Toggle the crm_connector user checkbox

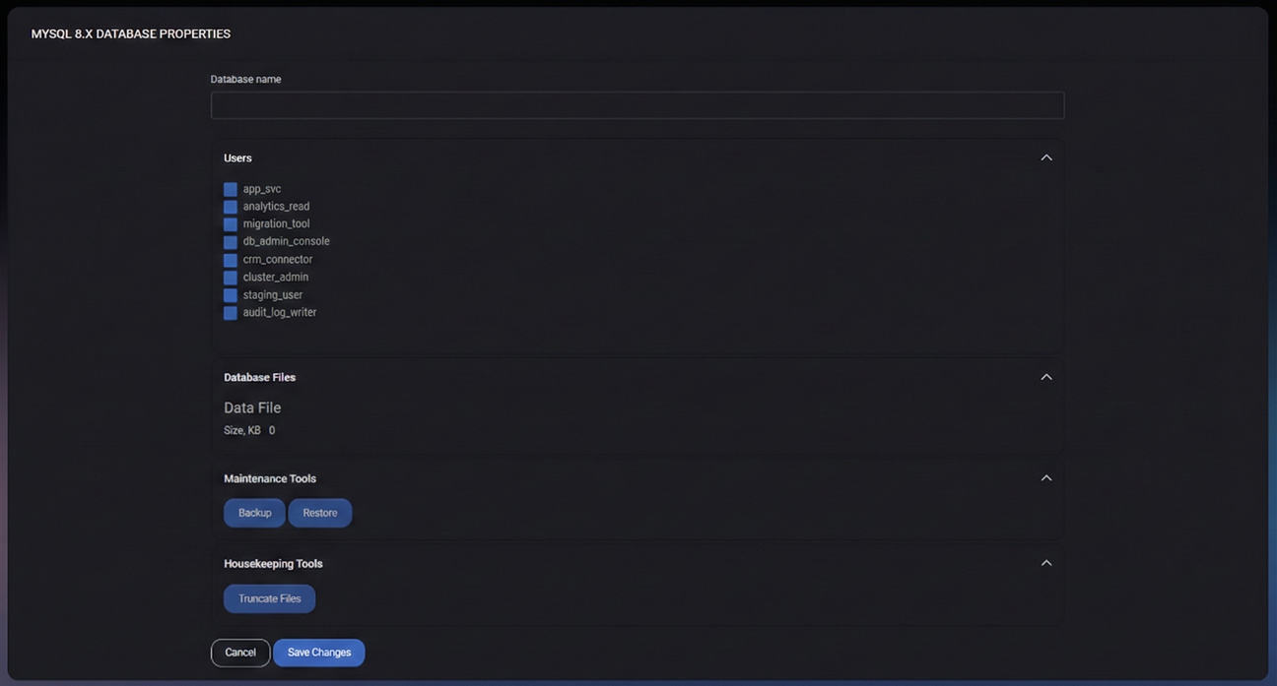tap(230, 260)
